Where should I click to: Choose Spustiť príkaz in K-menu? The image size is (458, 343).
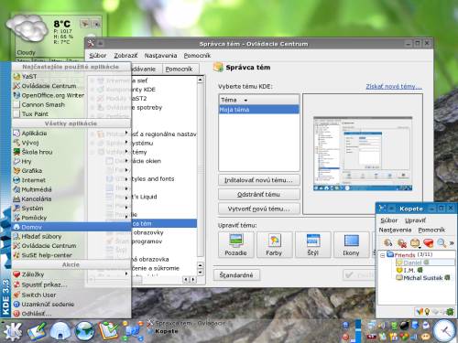tap(71, 284)
